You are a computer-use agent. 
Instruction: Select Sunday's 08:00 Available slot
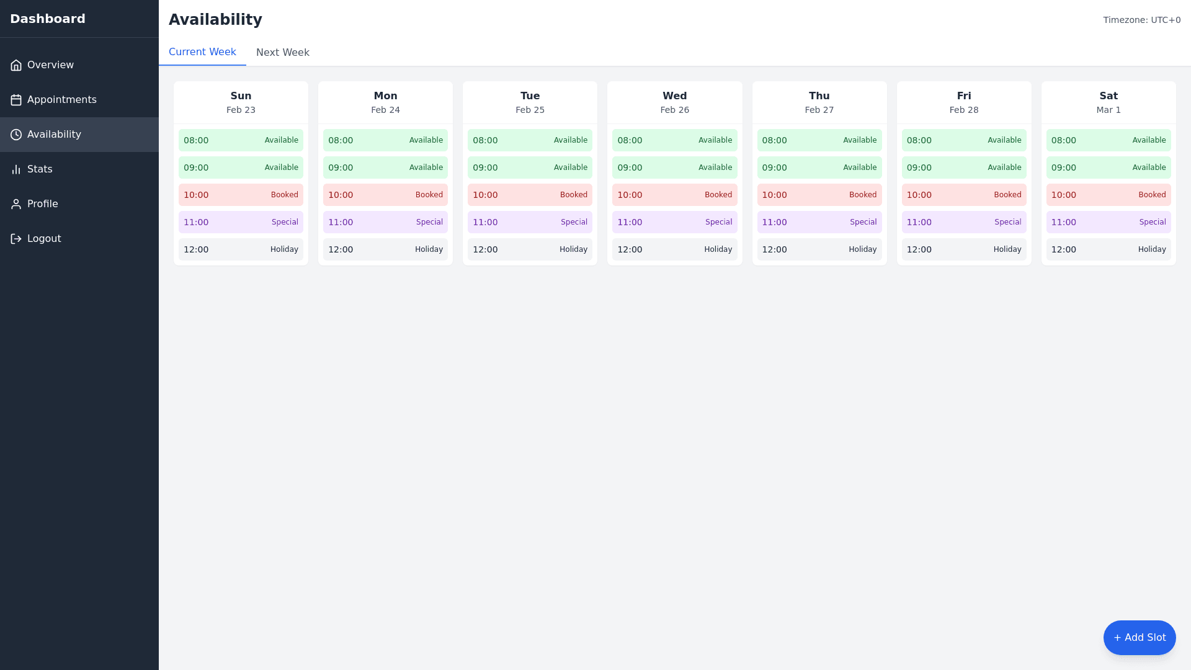[241, 140]
